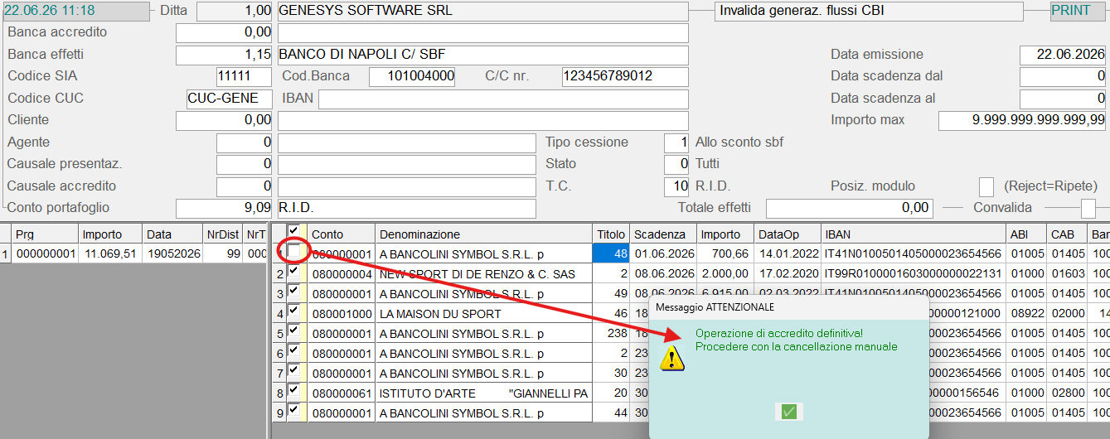This screenshot has height=439, width=1110.
Task: Click the Data scadenza al field
Action: coord(1063,99)
